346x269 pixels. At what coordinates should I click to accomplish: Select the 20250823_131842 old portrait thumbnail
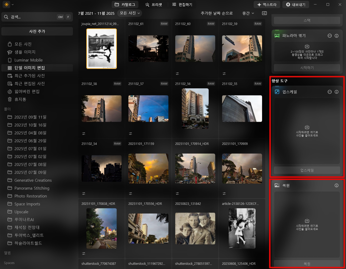(x=195, y=229)
